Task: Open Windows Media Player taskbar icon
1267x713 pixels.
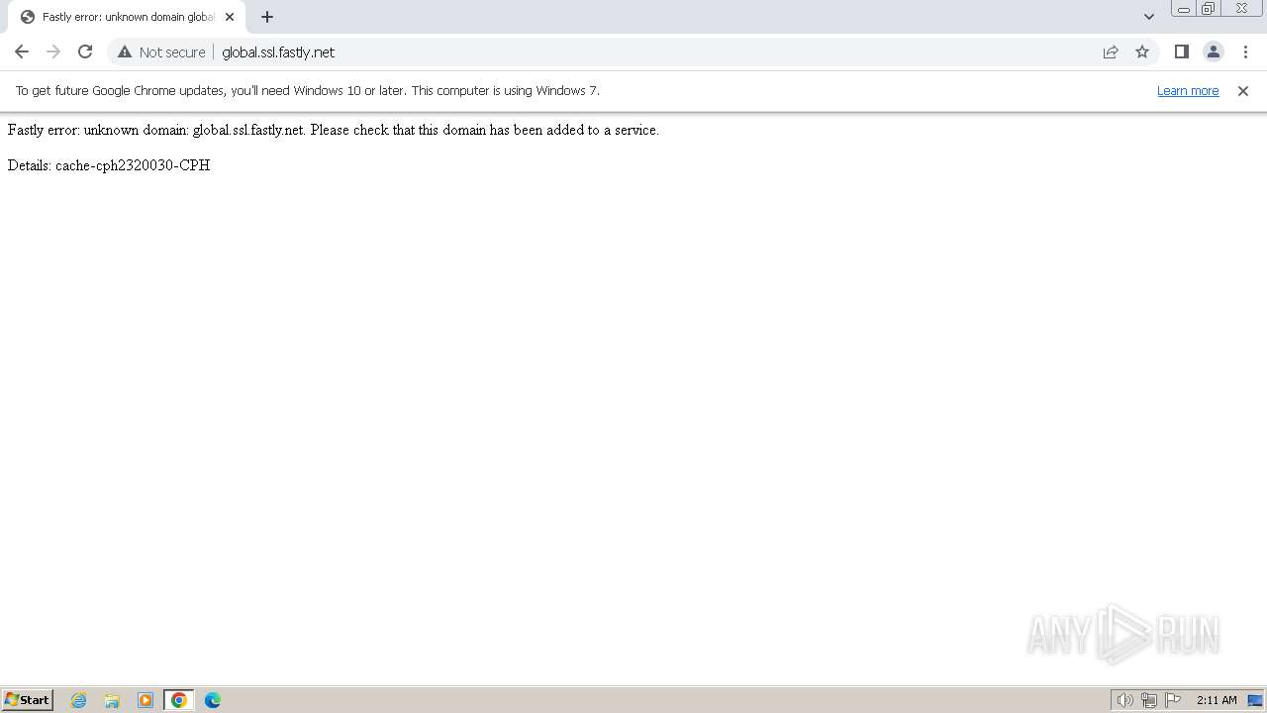Action: pyautogui.click(x=146, y=700)
